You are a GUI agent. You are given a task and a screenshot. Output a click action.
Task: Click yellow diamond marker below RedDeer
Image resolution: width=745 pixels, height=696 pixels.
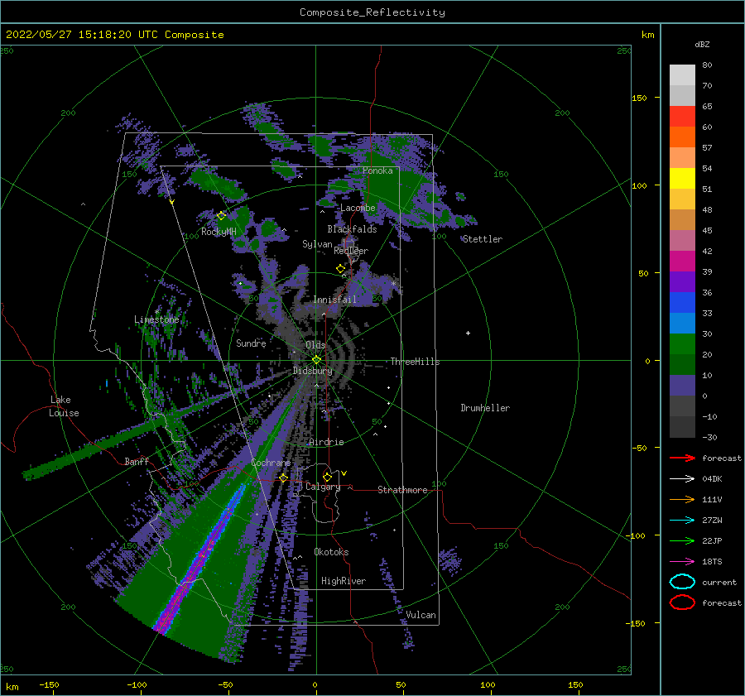coord(340,268)
